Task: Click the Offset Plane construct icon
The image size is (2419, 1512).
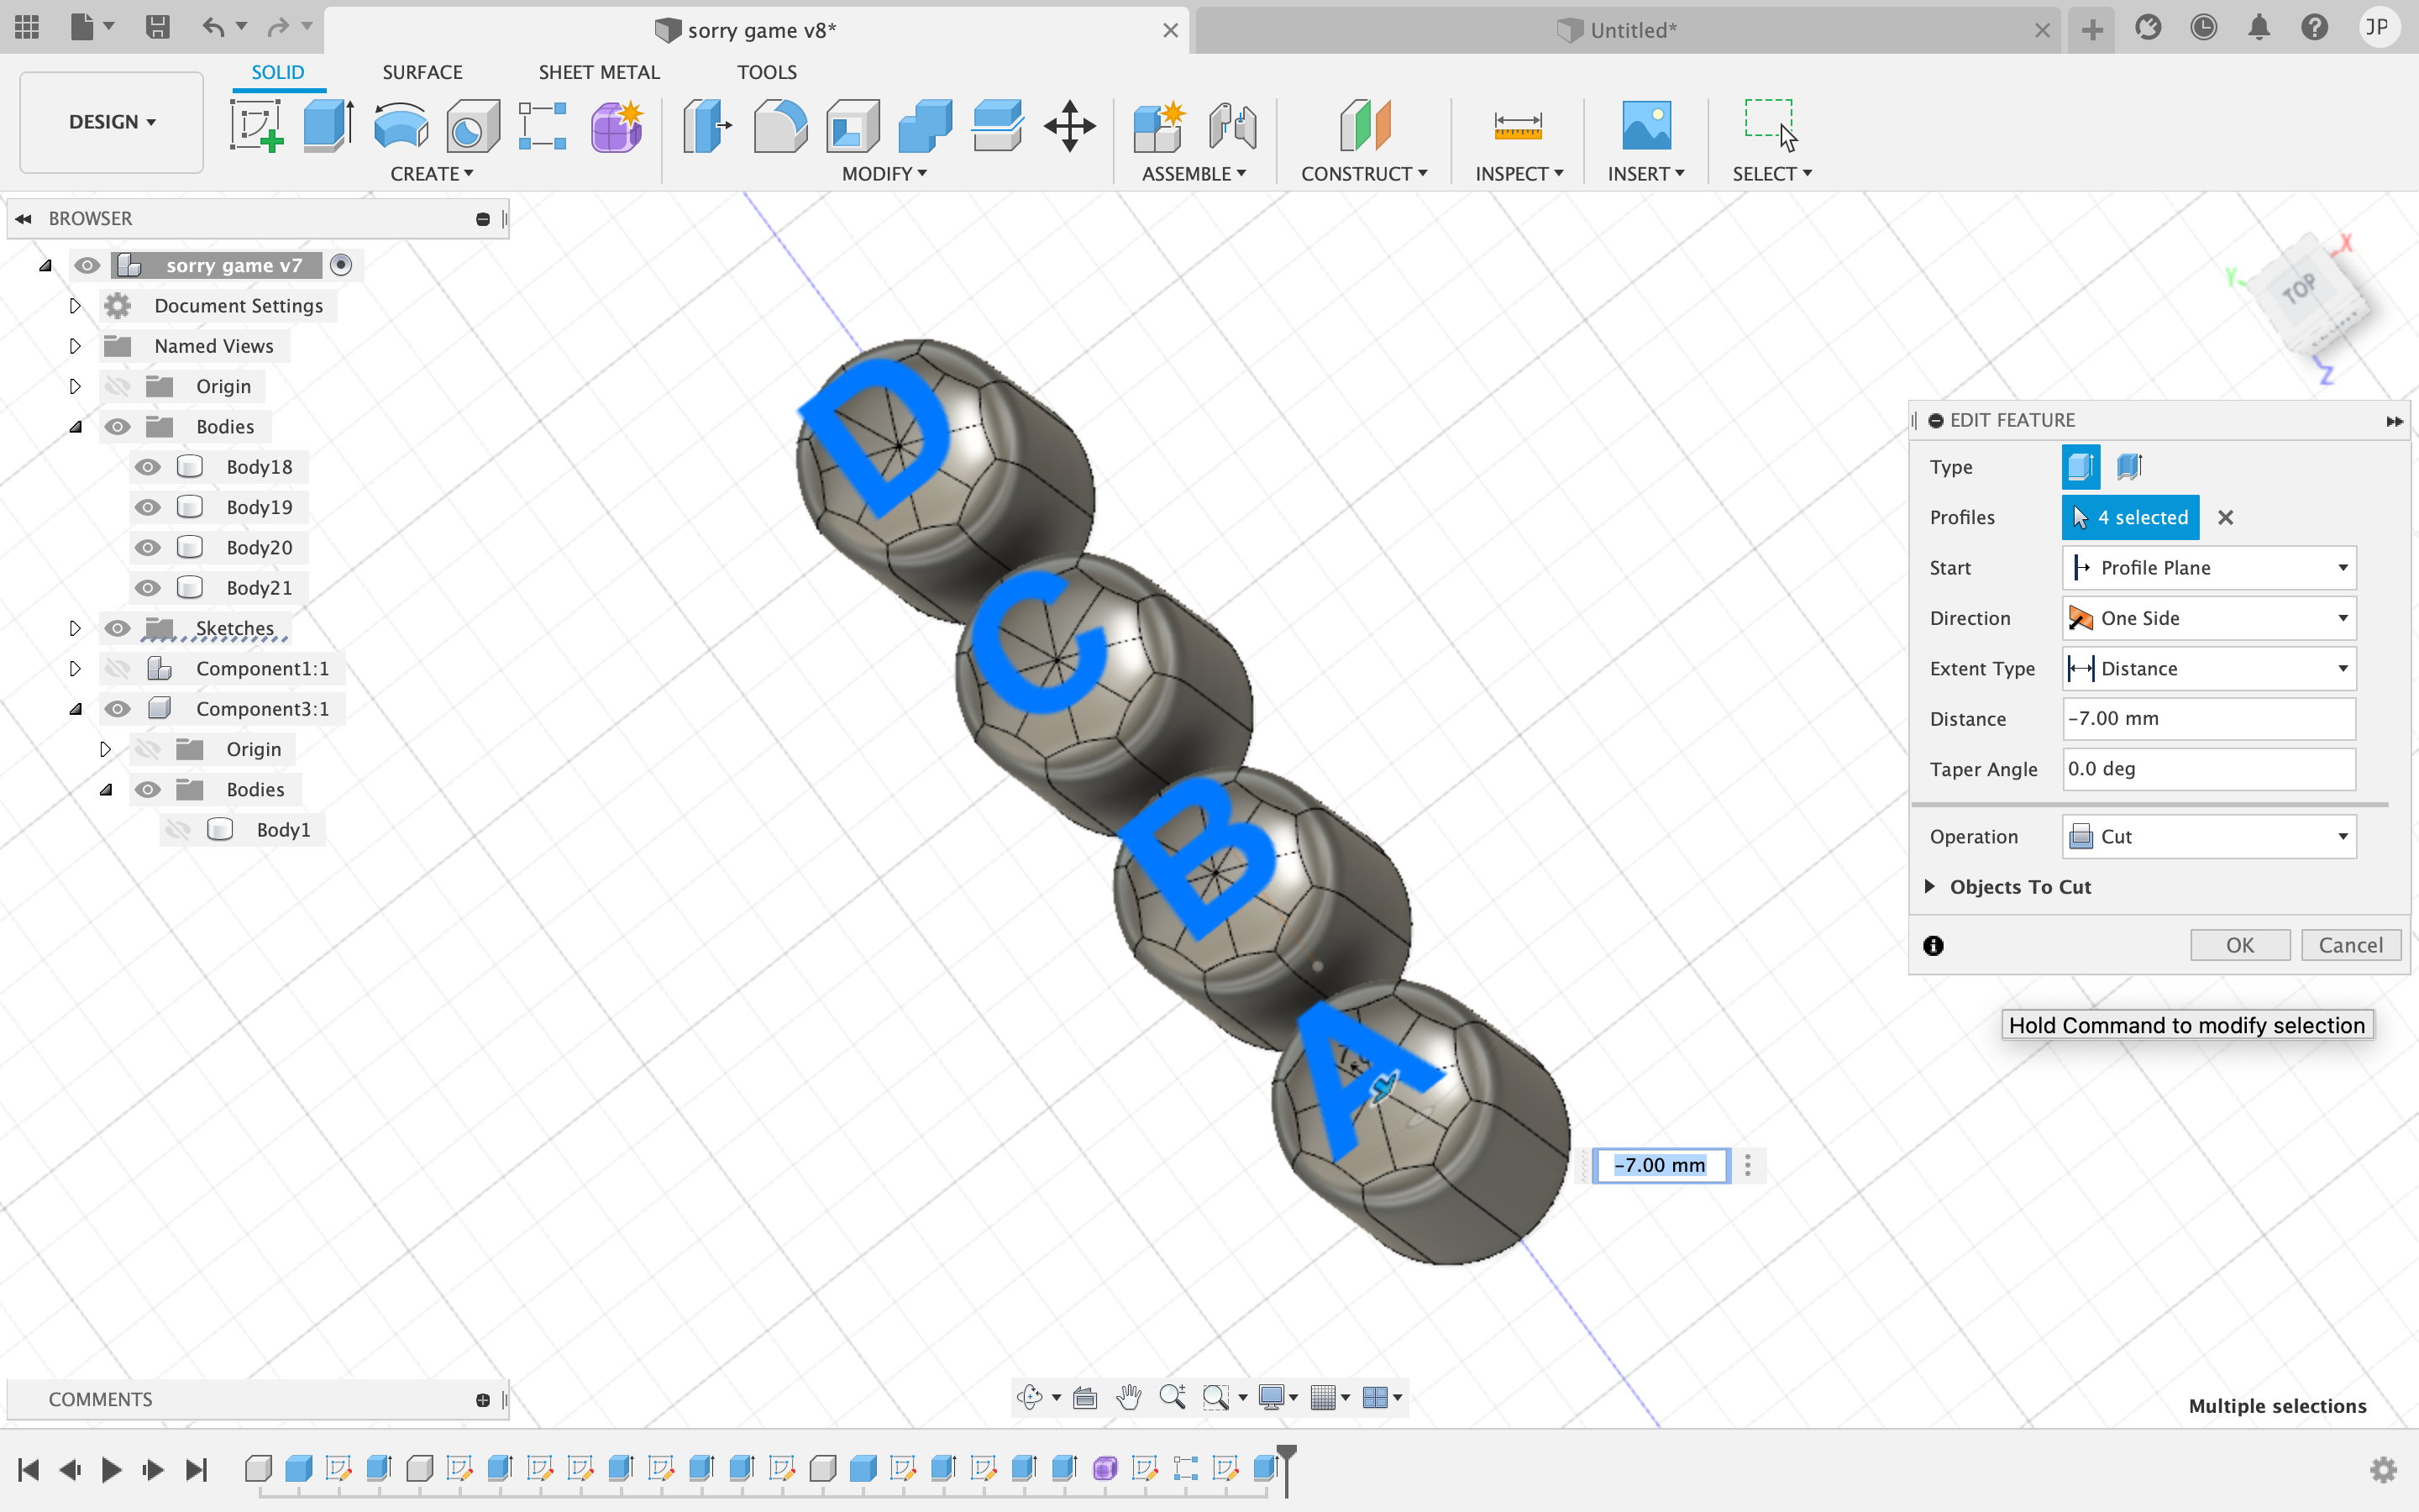Action: 1364,125
